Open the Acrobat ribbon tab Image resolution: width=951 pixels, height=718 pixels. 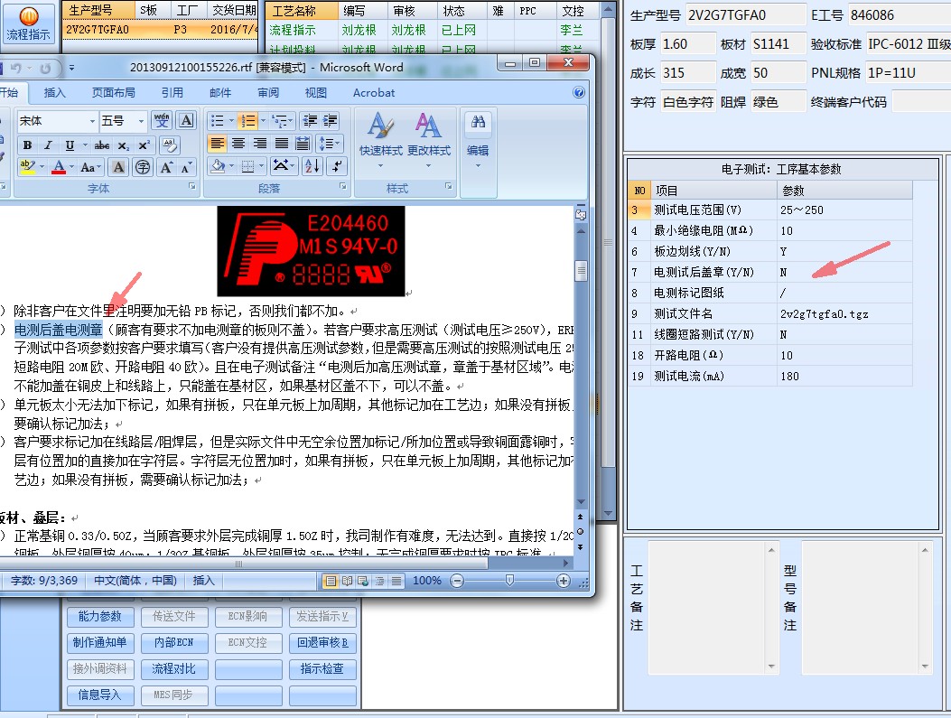(374, 92)
